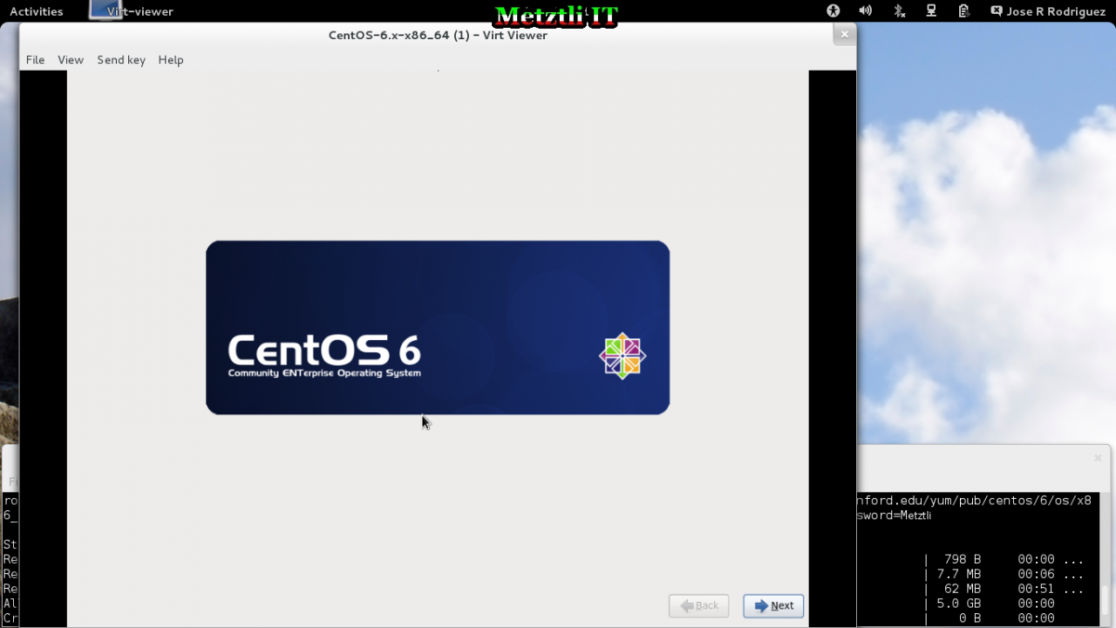
Task: Open Activities overview
Action: coord(37,11)
